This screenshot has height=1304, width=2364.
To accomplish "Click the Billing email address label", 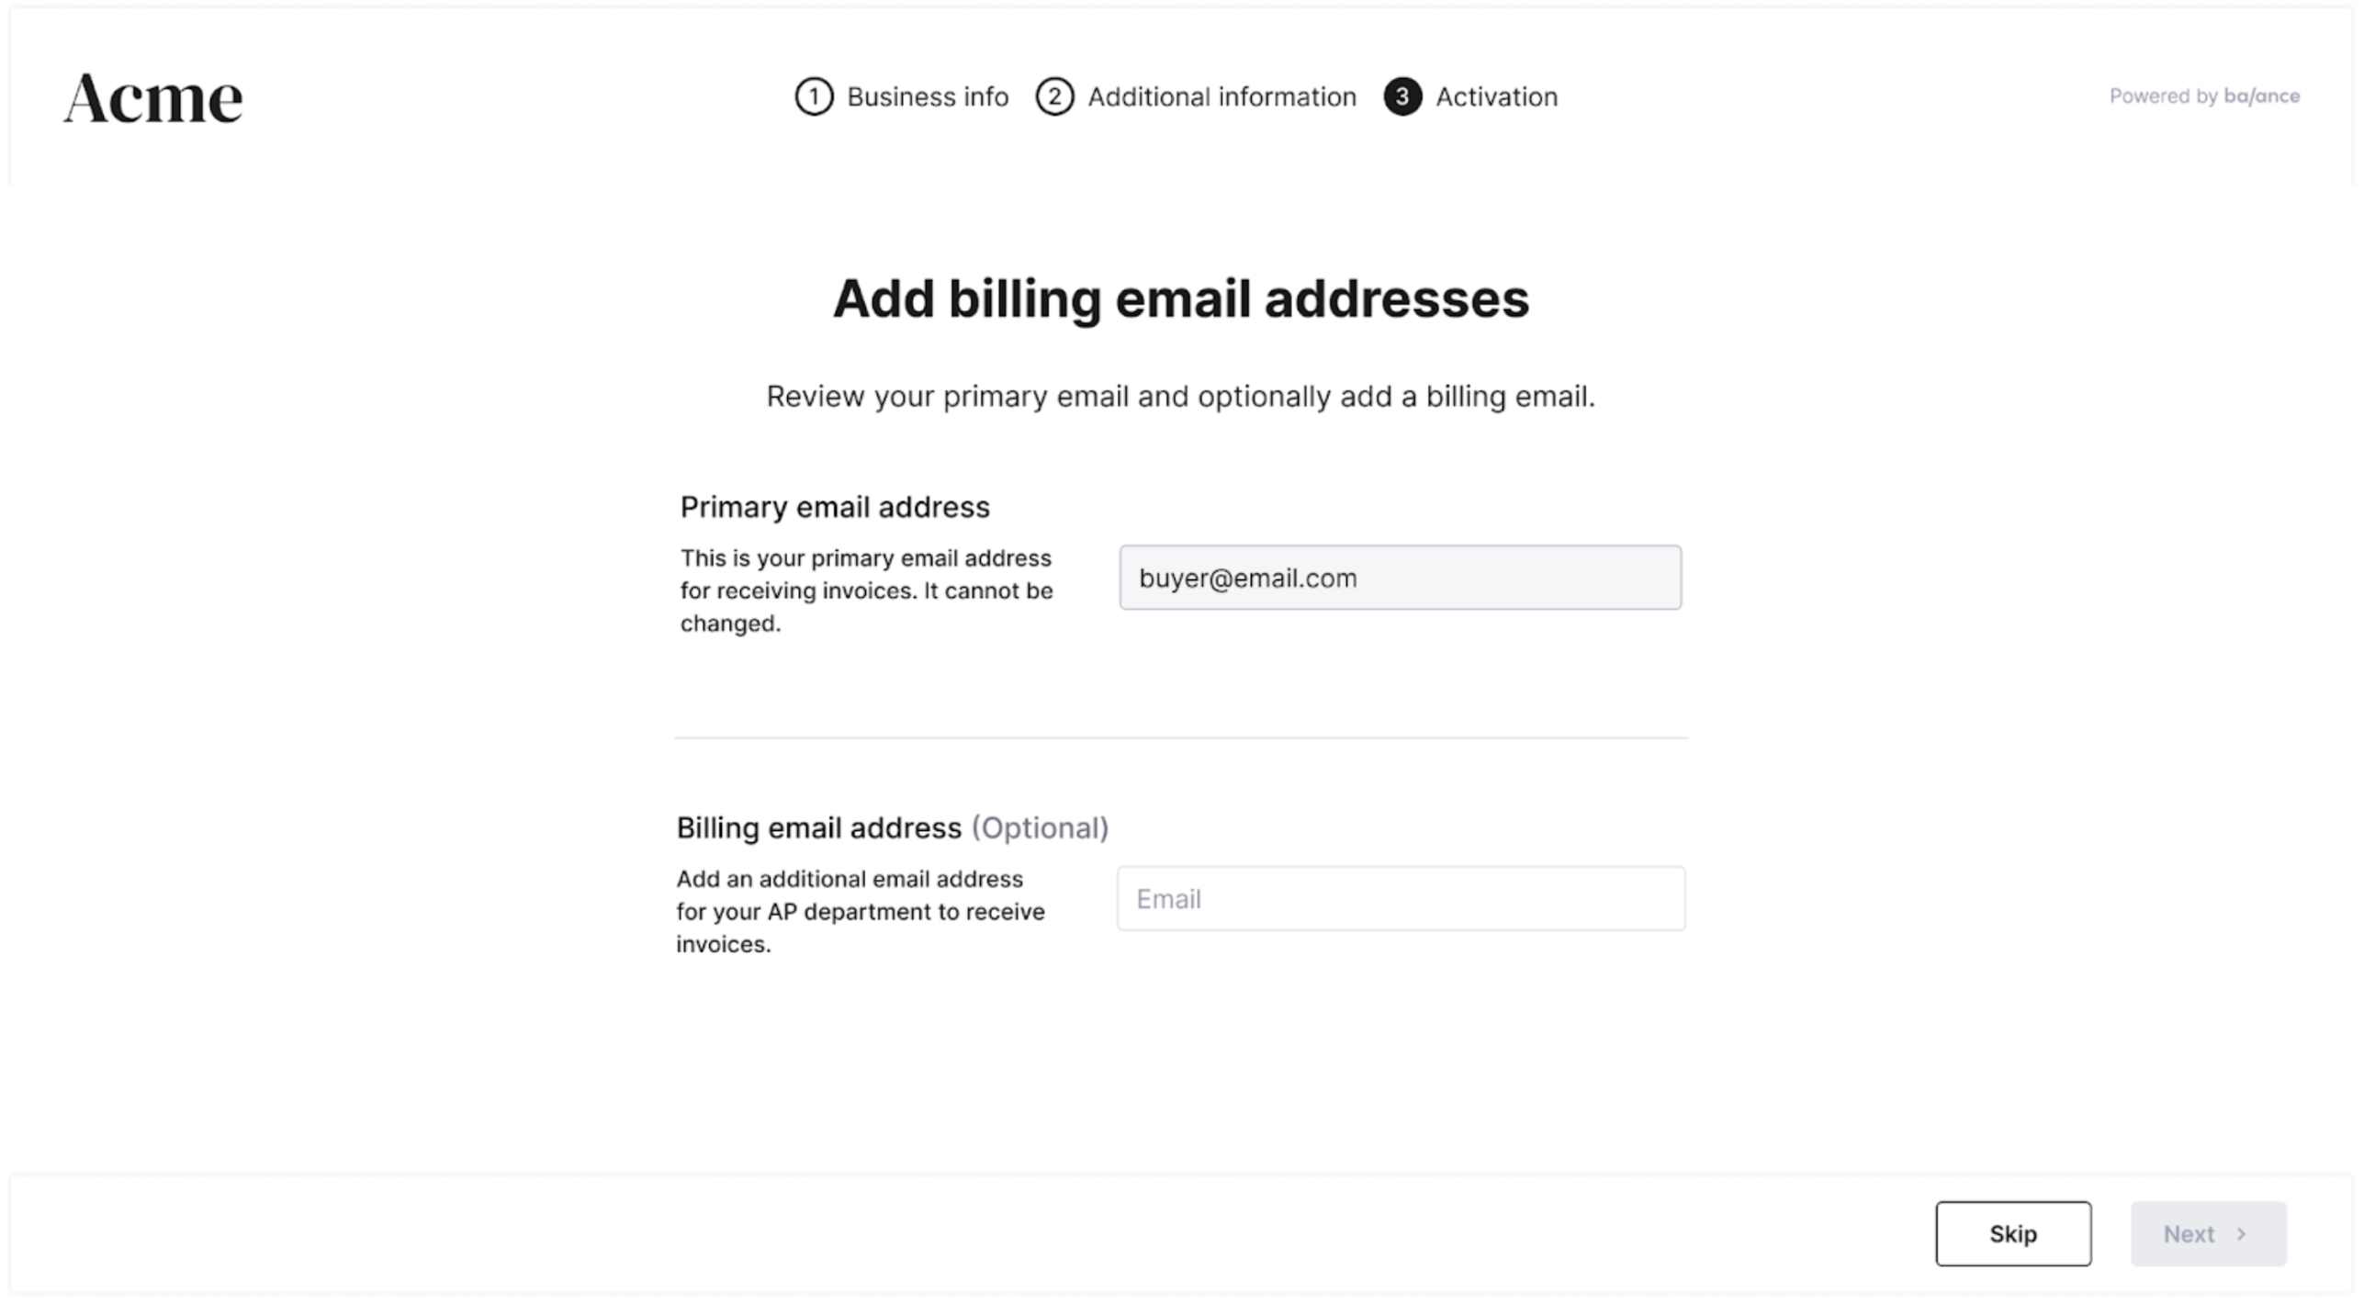I will [x=819, y=827].
